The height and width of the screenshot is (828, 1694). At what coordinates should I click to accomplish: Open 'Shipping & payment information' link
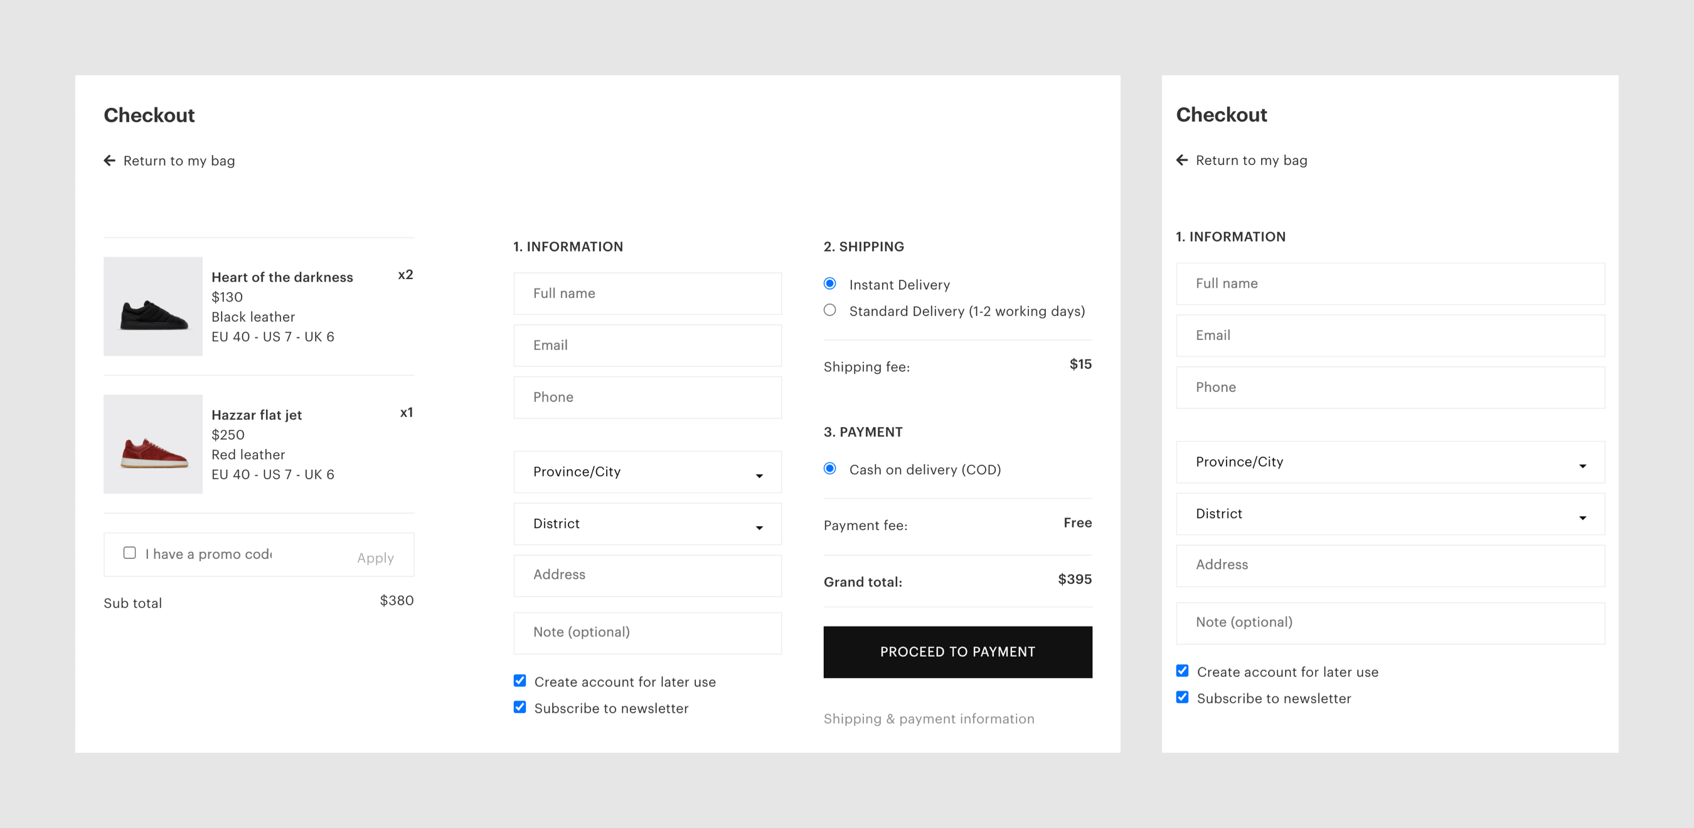929,719
